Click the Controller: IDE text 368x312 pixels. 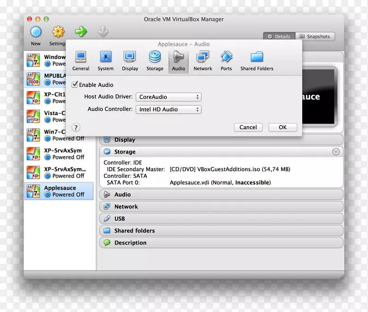click(x=123, y=163)
